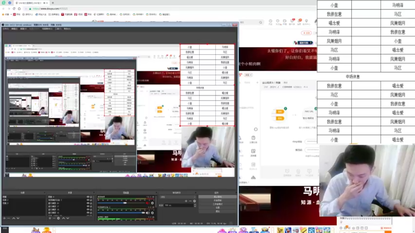Toggle visibility of topmost source in list

coord(88,197)
